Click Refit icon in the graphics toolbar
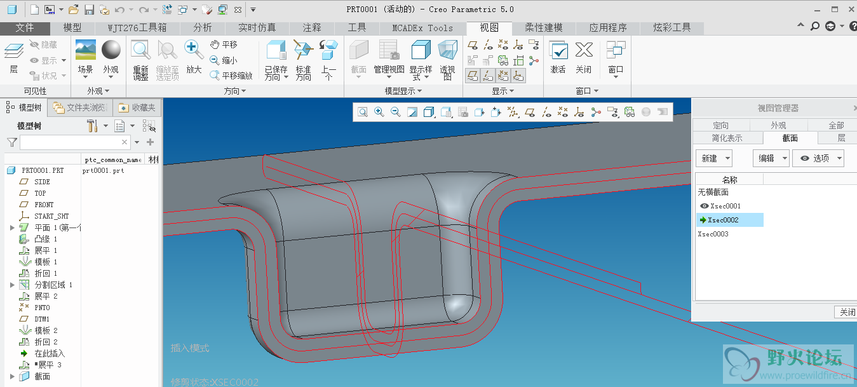The height and width of the screenshot is (387, 857). (x=362, y=112)
